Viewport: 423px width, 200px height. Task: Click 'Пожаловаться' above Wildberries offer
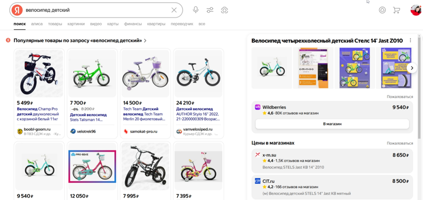point(400,97)
